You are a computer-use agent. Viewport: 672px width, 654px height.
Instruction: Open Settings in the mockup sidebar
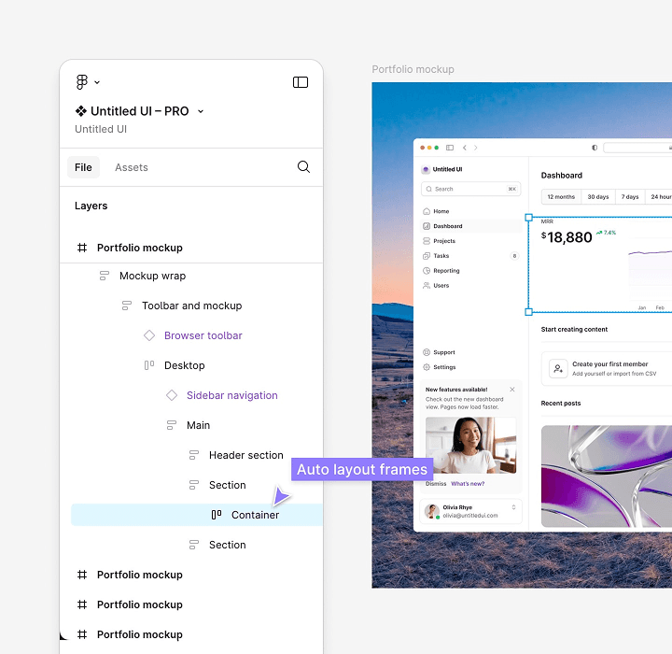click(x=471, y=367)
